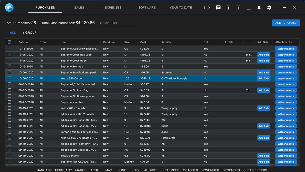Click the Hirshliefers retailer cell
The height and width of the screenshot is (172, 305).
168,138
